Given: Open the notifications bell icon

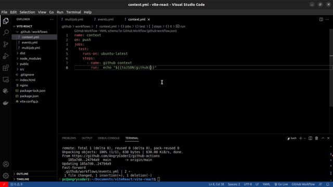Looking at the screenshot, I should point(328,184).
